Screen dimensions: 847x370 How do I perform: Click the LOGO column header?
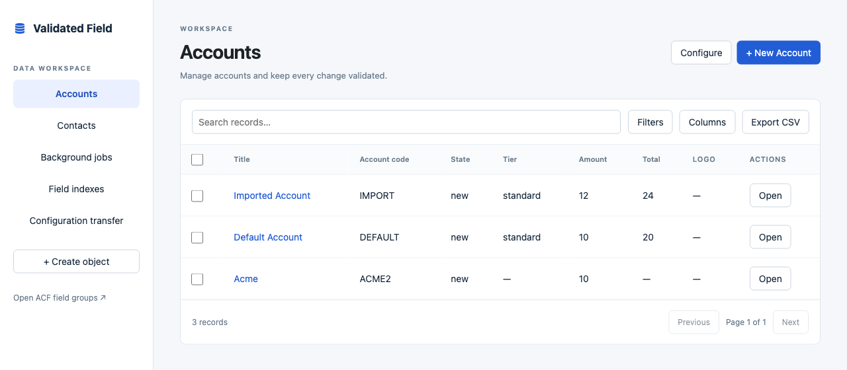(703, 159)
